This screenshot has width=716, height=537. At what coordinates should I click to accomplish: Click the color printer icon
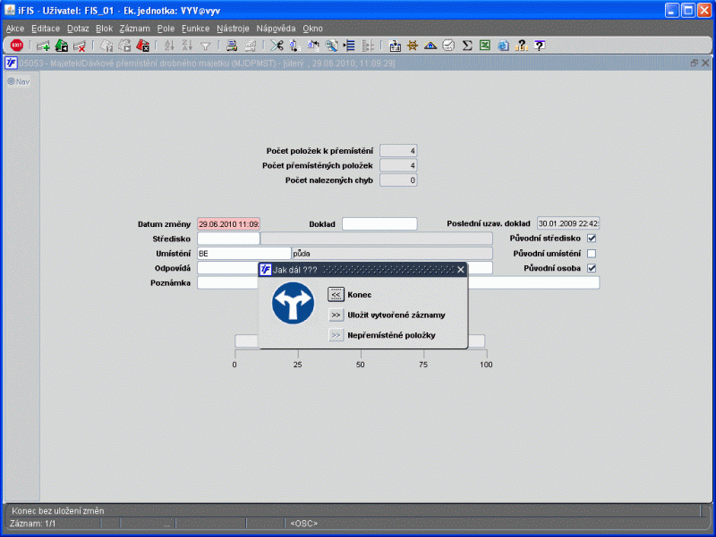tap(232, 46)
